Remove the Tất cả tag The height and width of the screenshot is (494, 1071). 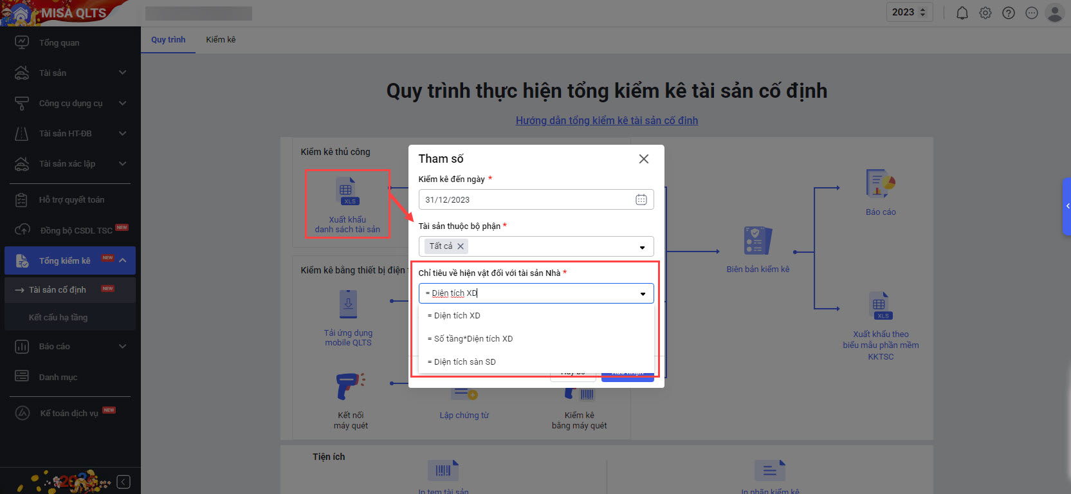click(461, 246)
